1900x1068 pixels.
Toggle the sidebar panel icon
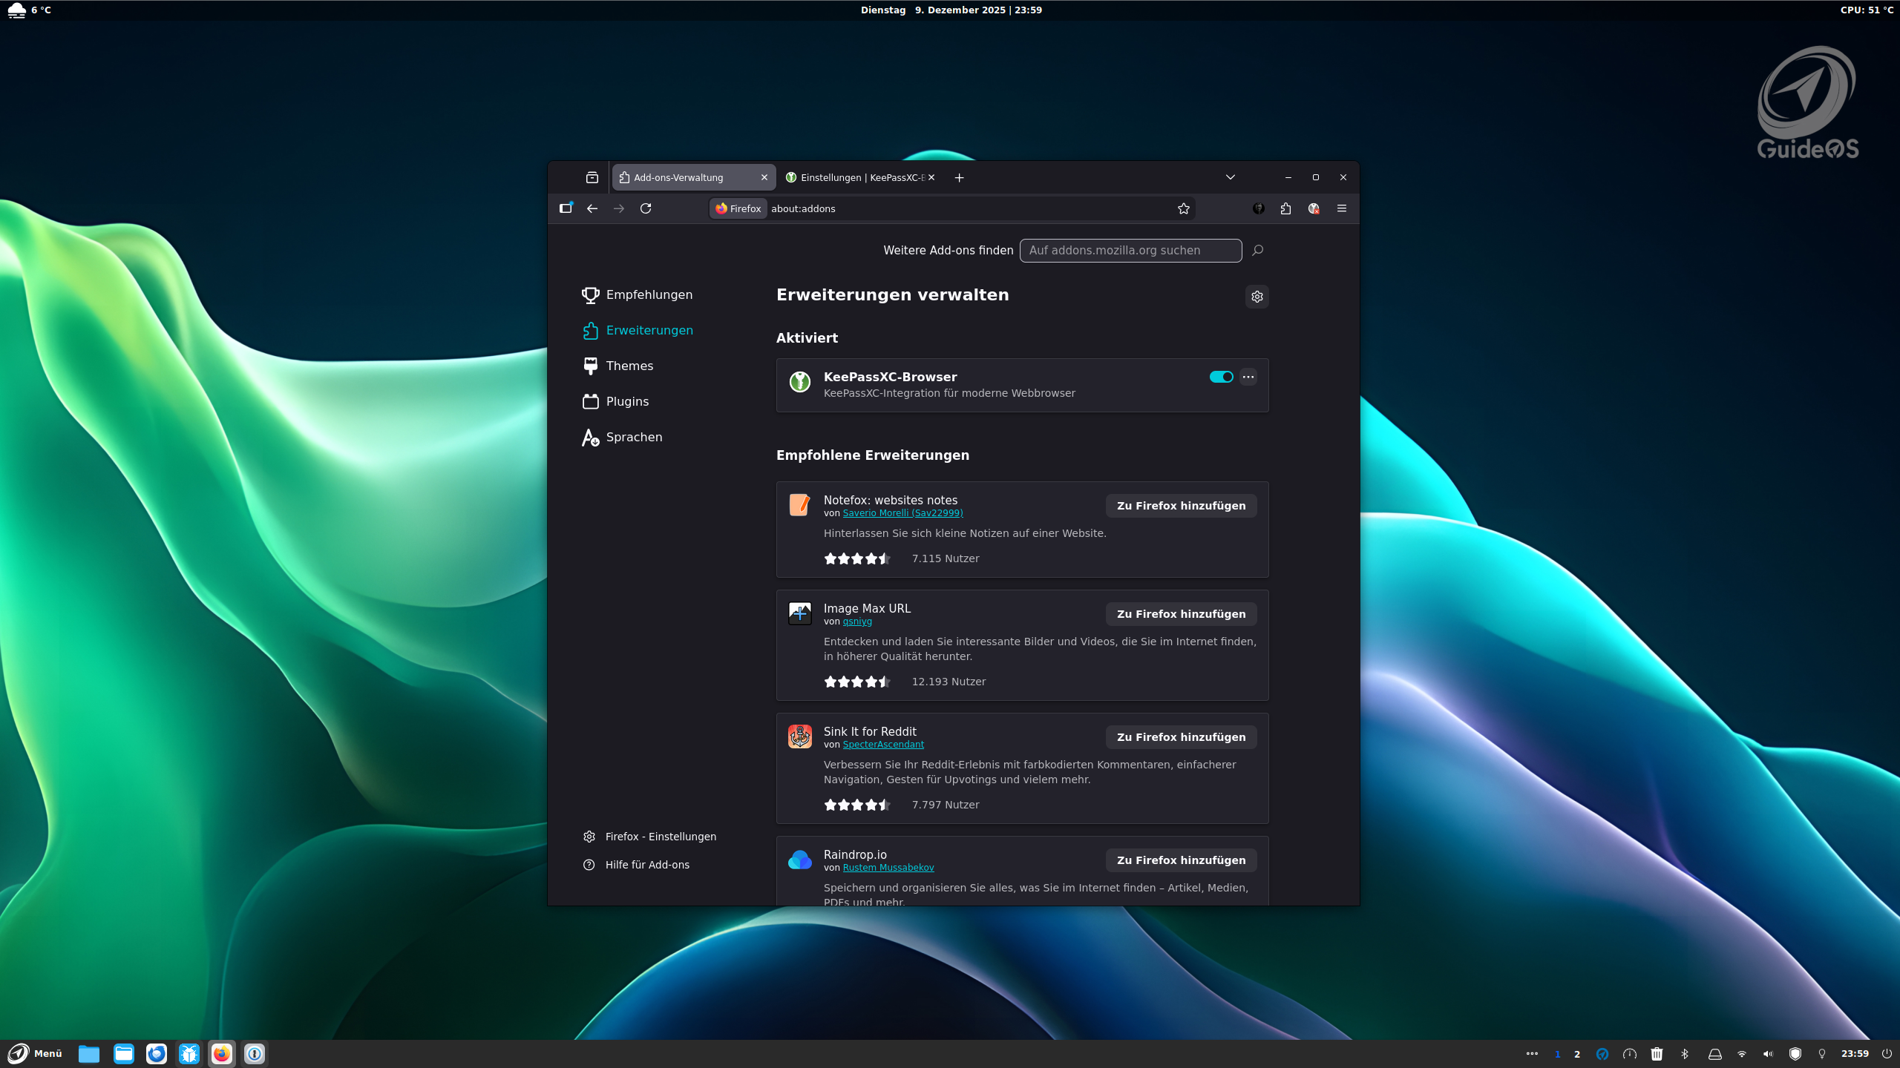pyautogui.click(x=566, y=208)
